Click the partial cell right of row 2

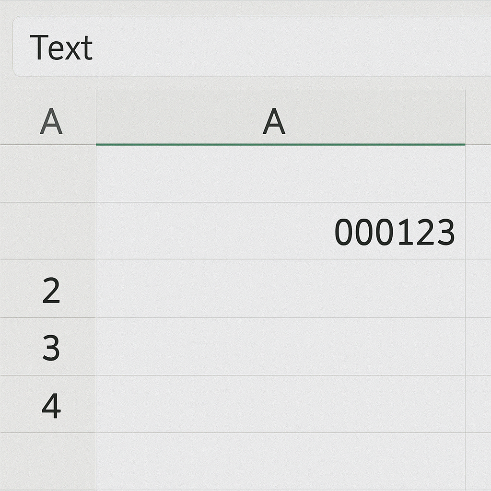(x=478, y=289)
